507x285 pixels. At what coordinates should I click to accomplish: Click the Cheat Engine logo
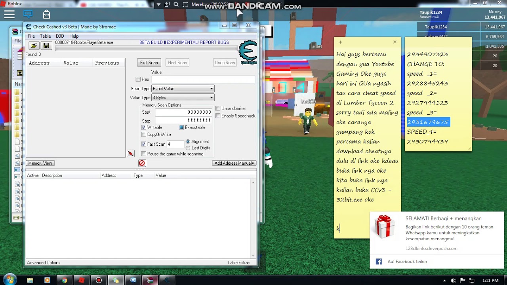(x=248, y=51)
